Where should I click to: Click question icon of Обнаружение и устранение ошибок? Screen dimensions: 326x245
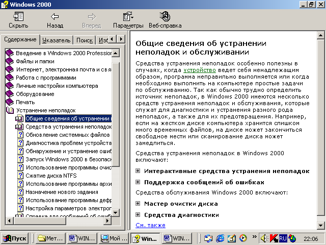coord(20,151)
